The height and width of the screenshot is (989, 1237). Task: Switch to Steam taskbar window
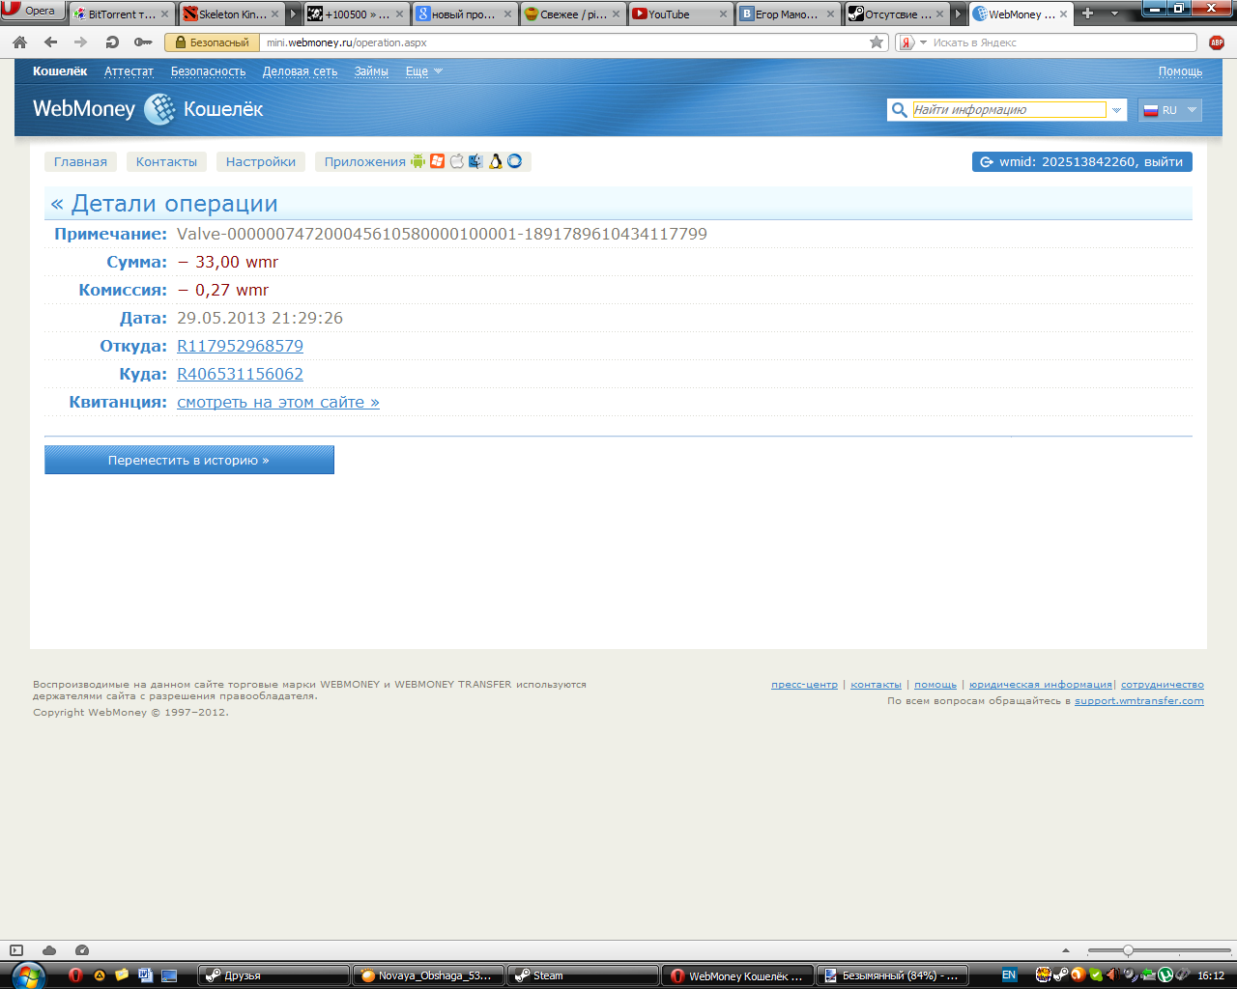pyautogui.click(x=583, y=975)
